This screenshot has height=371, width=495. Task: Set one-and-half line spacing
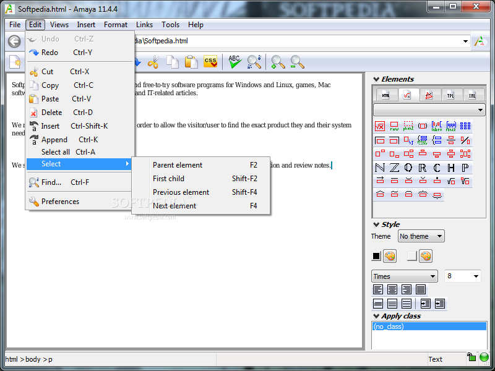(x=392, y=304)
